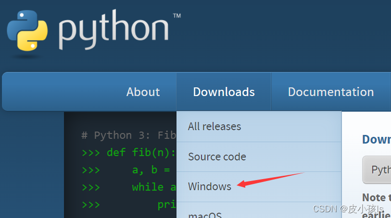Click Windows in the Downloads dropdown

click(210, 186)
